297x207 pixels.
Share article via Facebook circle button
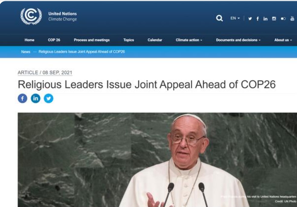[x=22, y=98]
